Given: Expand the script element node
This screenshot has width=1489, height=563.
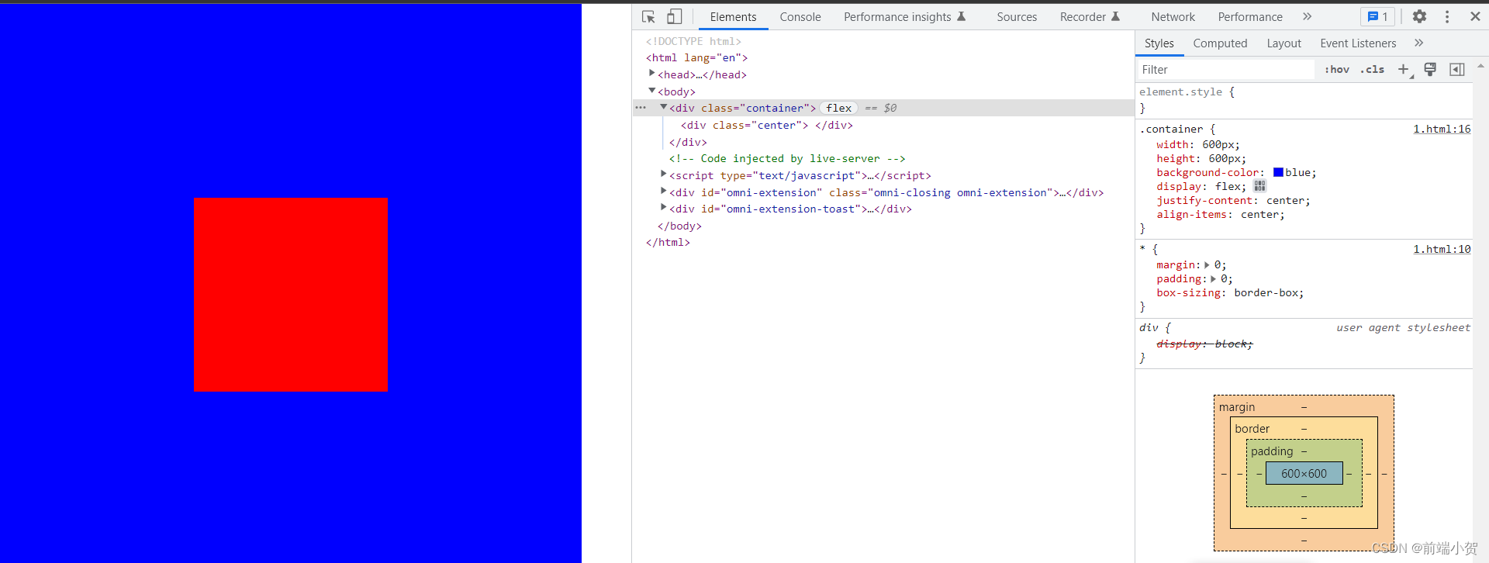Looking at the screenshot, I should click(664, 174).
